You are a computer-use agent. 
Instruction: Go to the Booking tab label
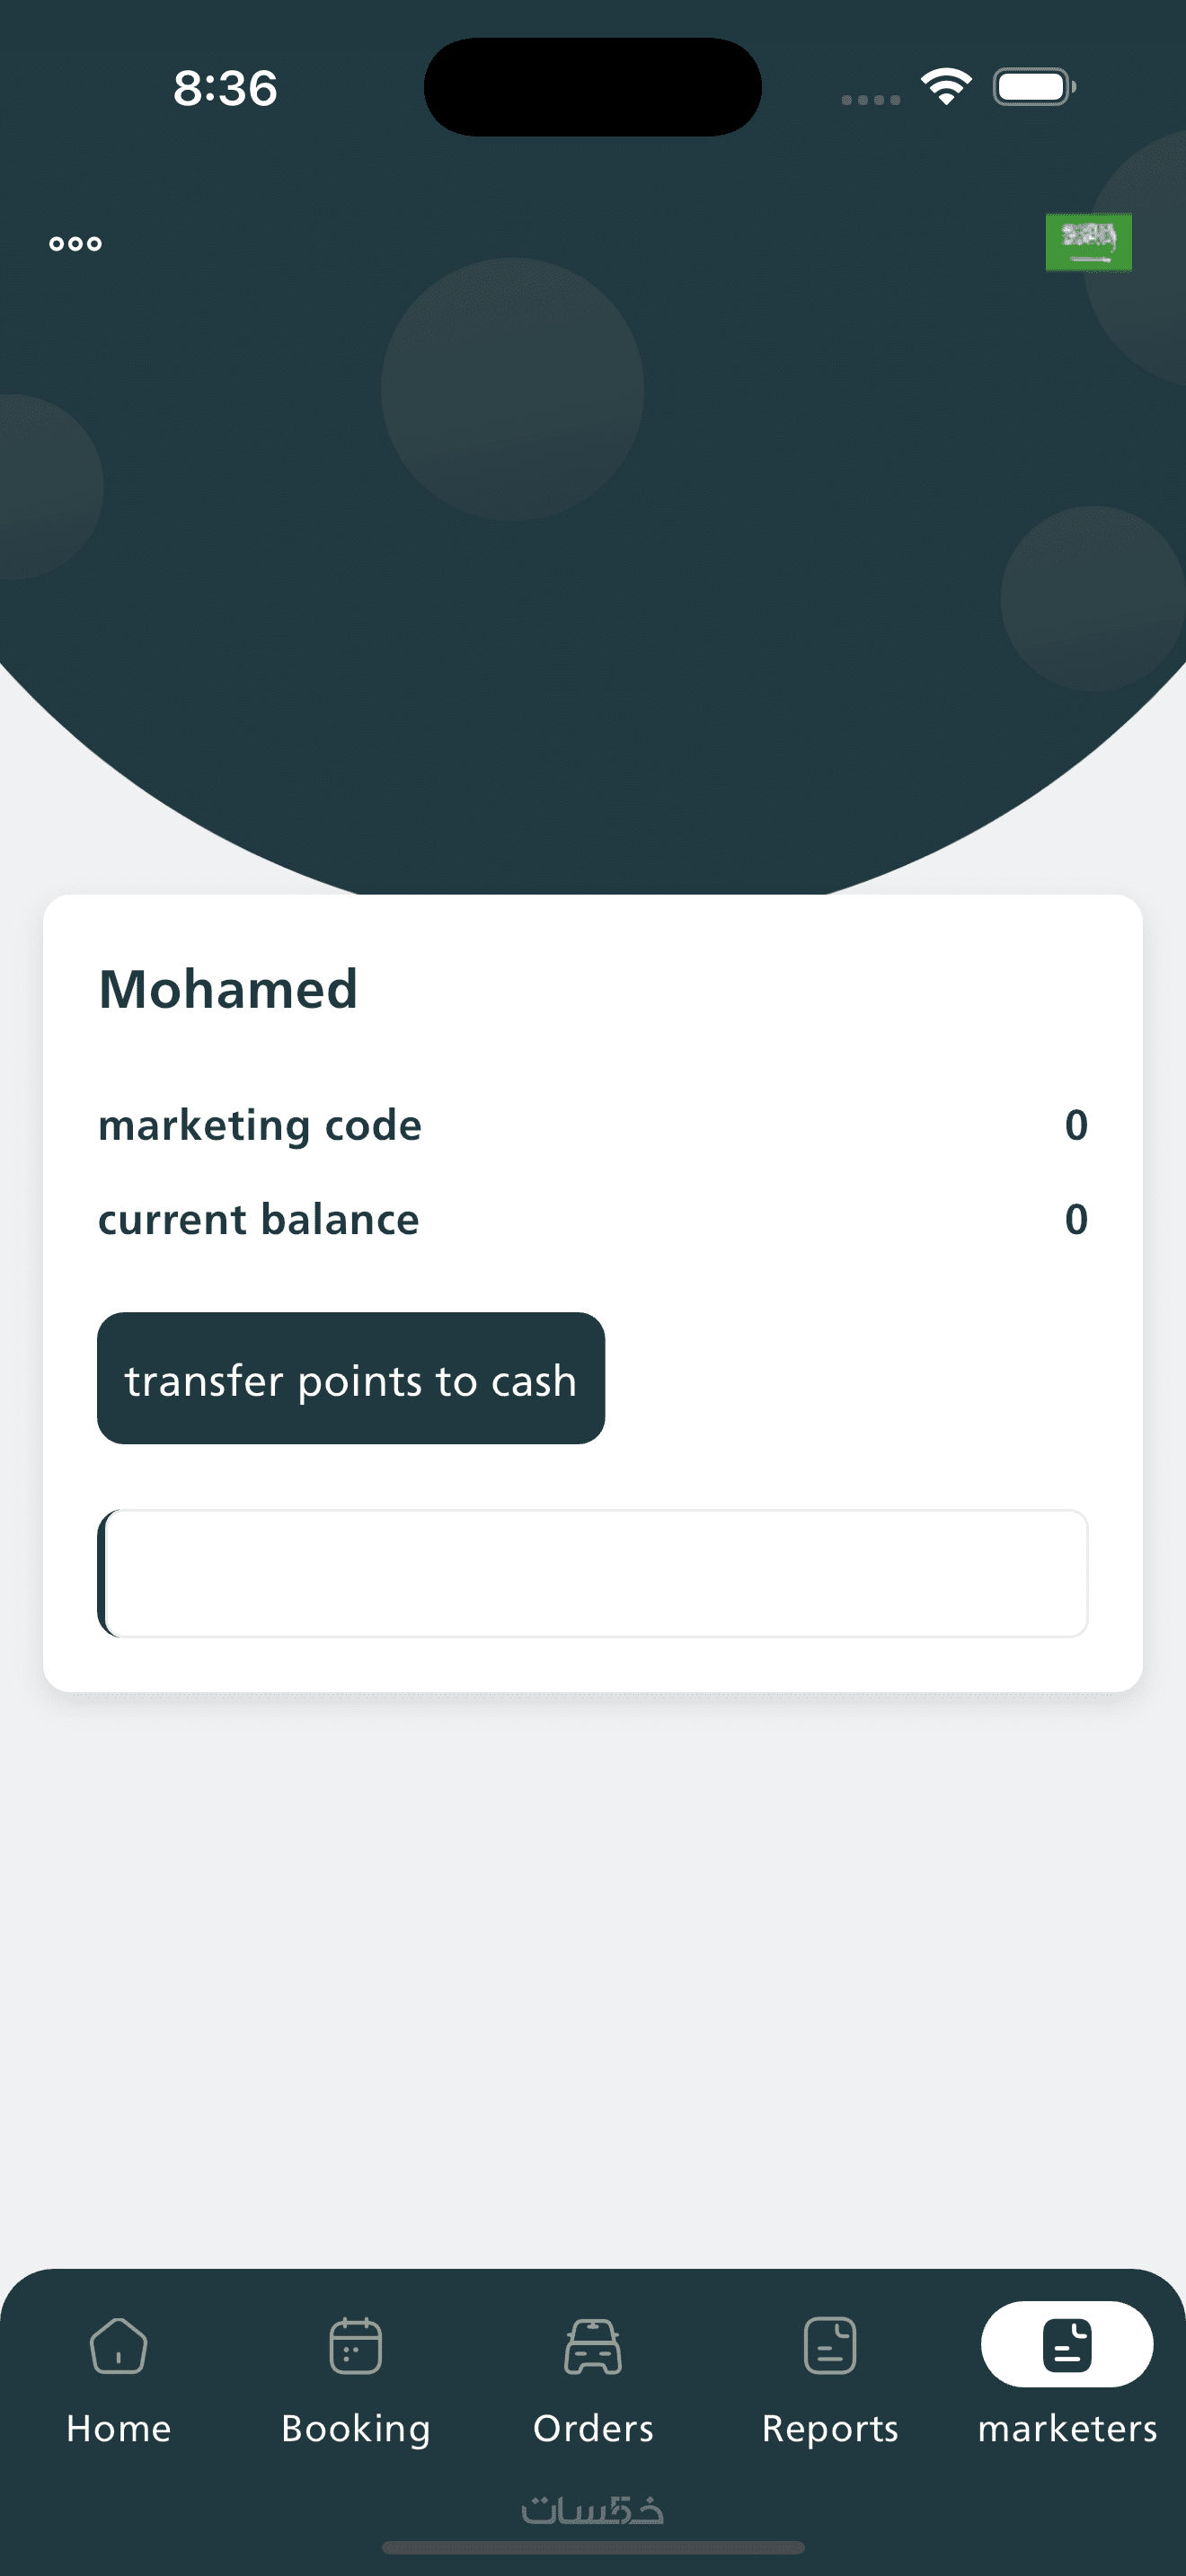tap(355, 2428)
